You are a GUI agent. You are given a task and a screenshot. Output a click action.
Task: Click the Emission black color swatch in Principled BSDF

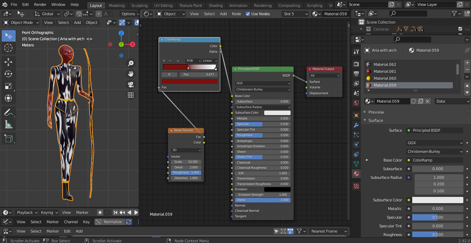pyautogui.click(x=277, y=189)
